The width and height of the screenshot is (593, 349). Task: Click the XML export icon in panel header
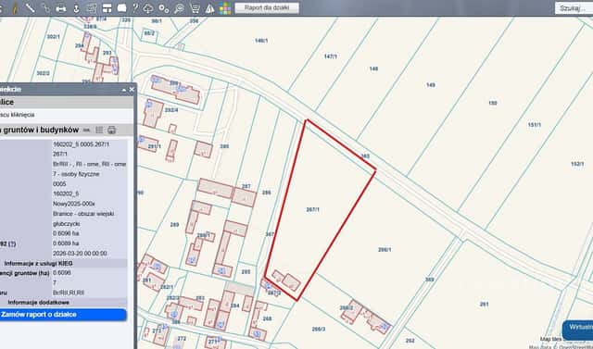pyautogui.click(x=86, y=131)
